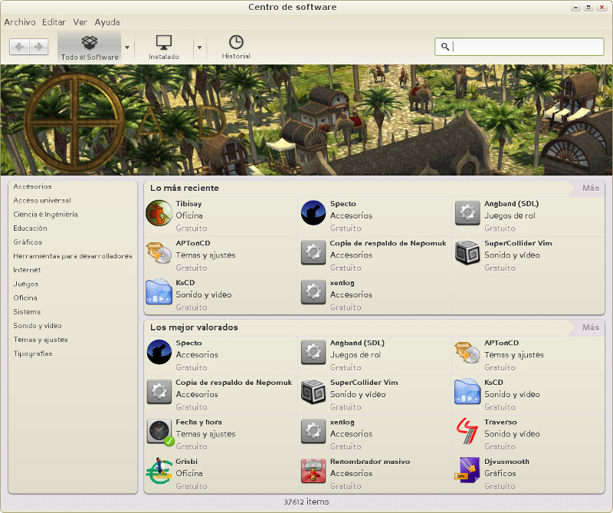Click Más button in Los mejor valorados

590,327
